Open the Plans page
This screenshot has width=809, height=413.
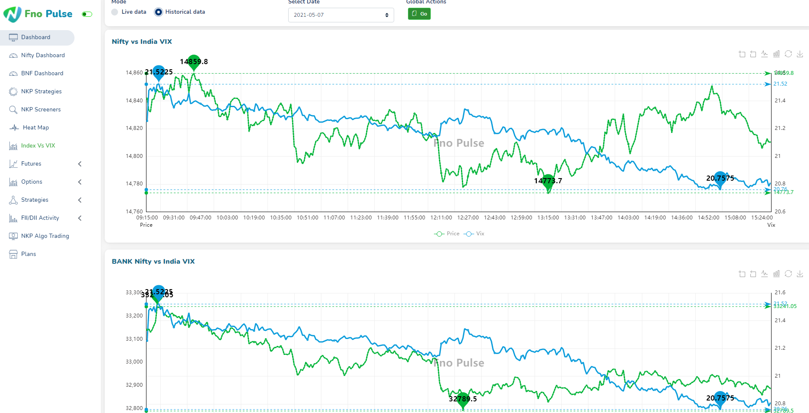28,254
